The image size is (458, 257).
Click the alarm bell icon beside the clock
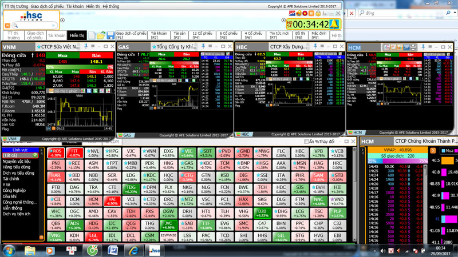point(334,24)
